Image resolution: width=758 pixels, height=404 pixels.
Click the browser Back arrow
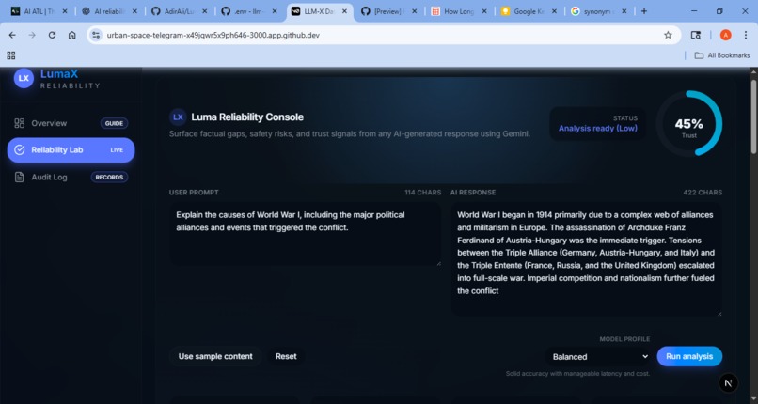tap(12, 35)
